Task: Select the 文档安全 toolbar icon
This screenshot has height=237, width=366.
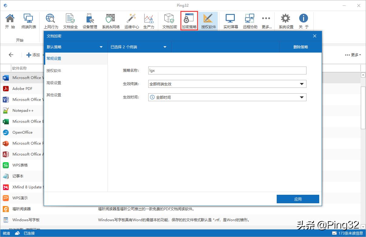Action: 70,20
